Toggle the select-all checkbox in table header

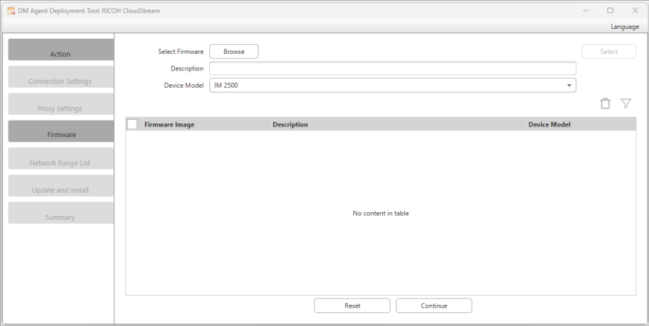(132, 124)
